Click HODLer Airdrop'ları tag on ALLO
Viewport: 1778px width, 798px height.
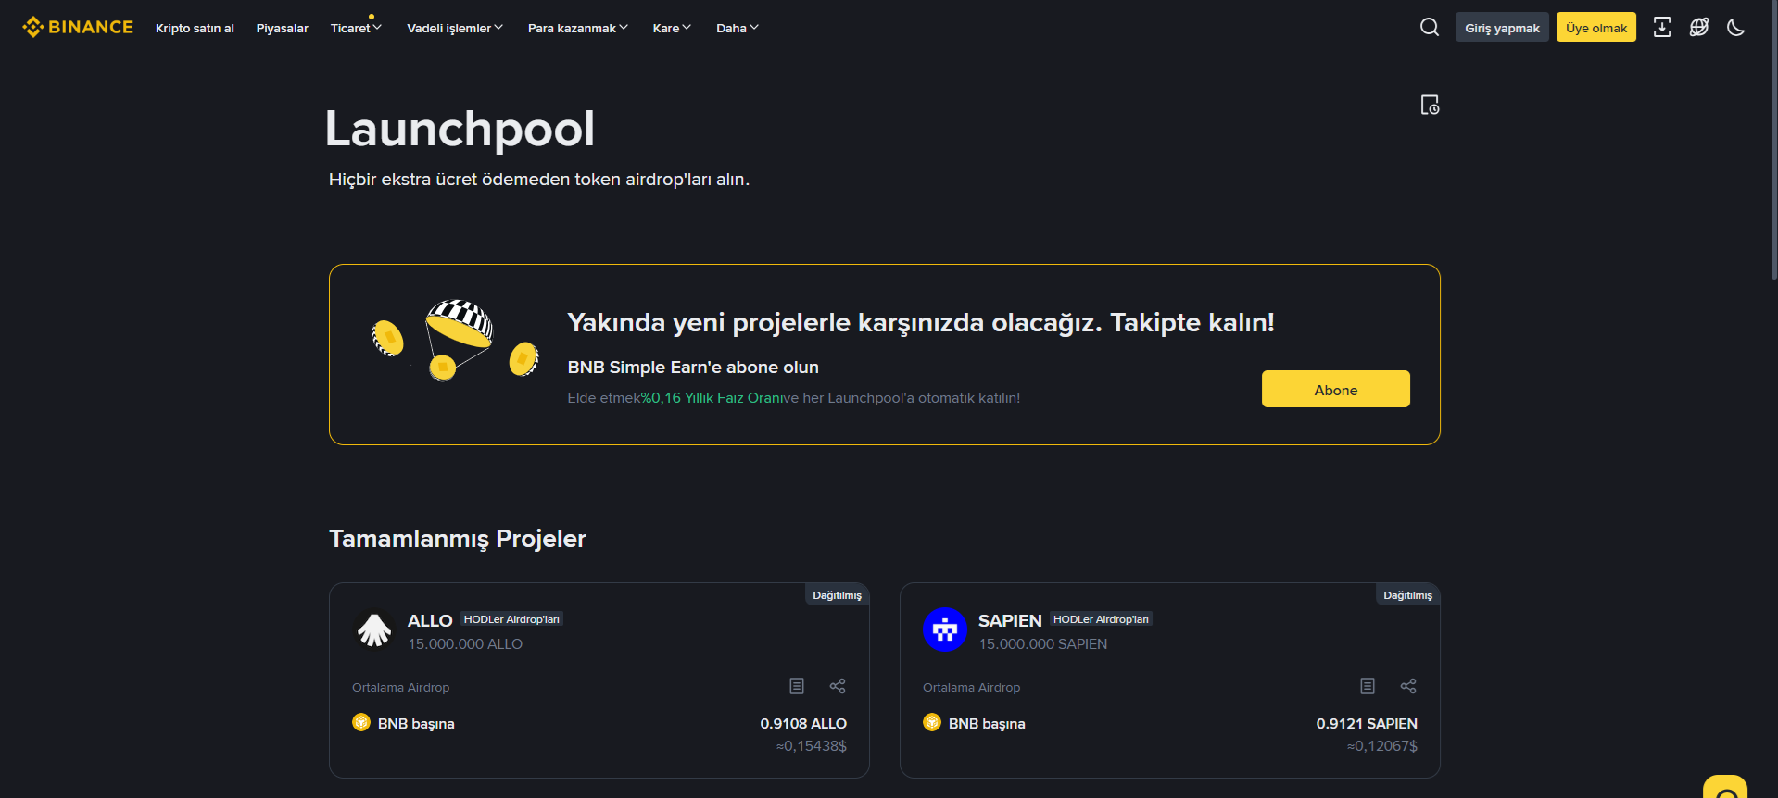(x=511, y=619)
